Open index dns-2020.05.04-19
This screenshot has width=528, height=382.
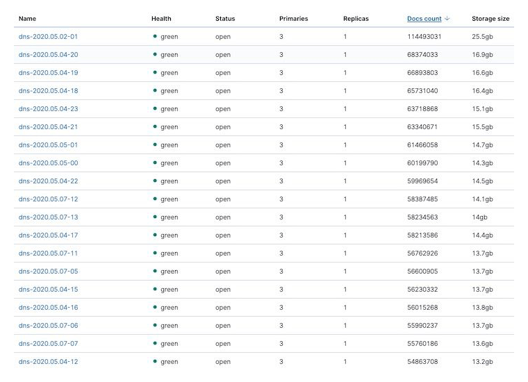click(x=48, y=73)
